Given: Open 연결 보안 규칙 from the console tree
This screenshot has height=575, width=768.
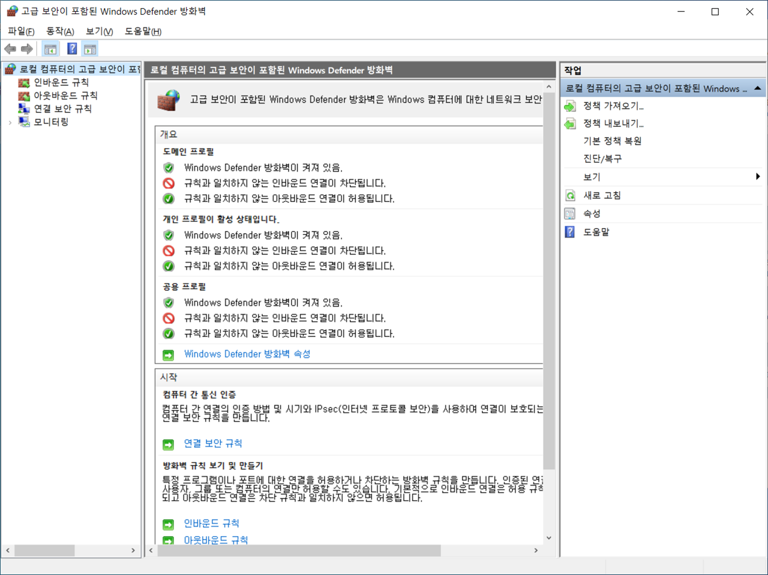Looking at the screenshot, I should click(24, 109).
